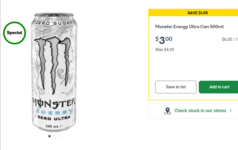
Task: Click the 500 mL marking on the can
Action: 54,126
